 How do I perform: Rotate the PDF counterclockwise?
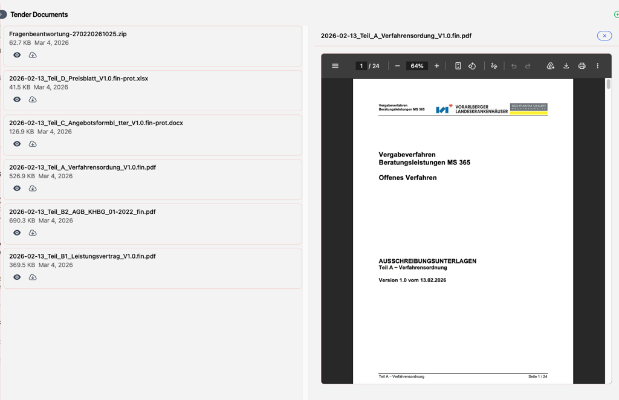[472, 66]
